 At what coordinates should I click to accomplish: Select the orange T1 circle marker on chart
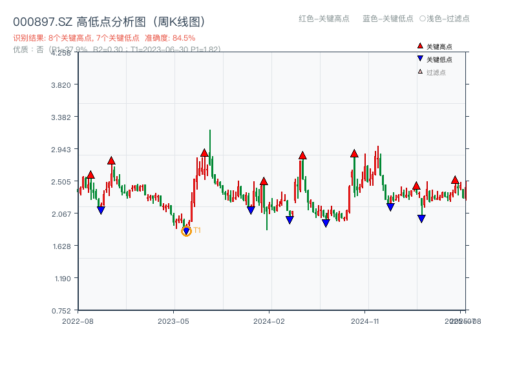187,231
